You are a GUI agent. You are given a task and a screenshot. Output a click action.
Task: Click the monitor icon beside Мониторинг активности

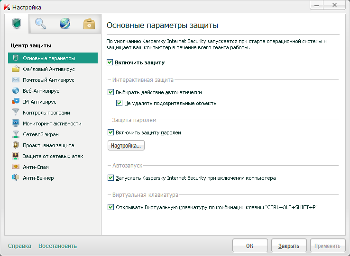pos(15,123)
